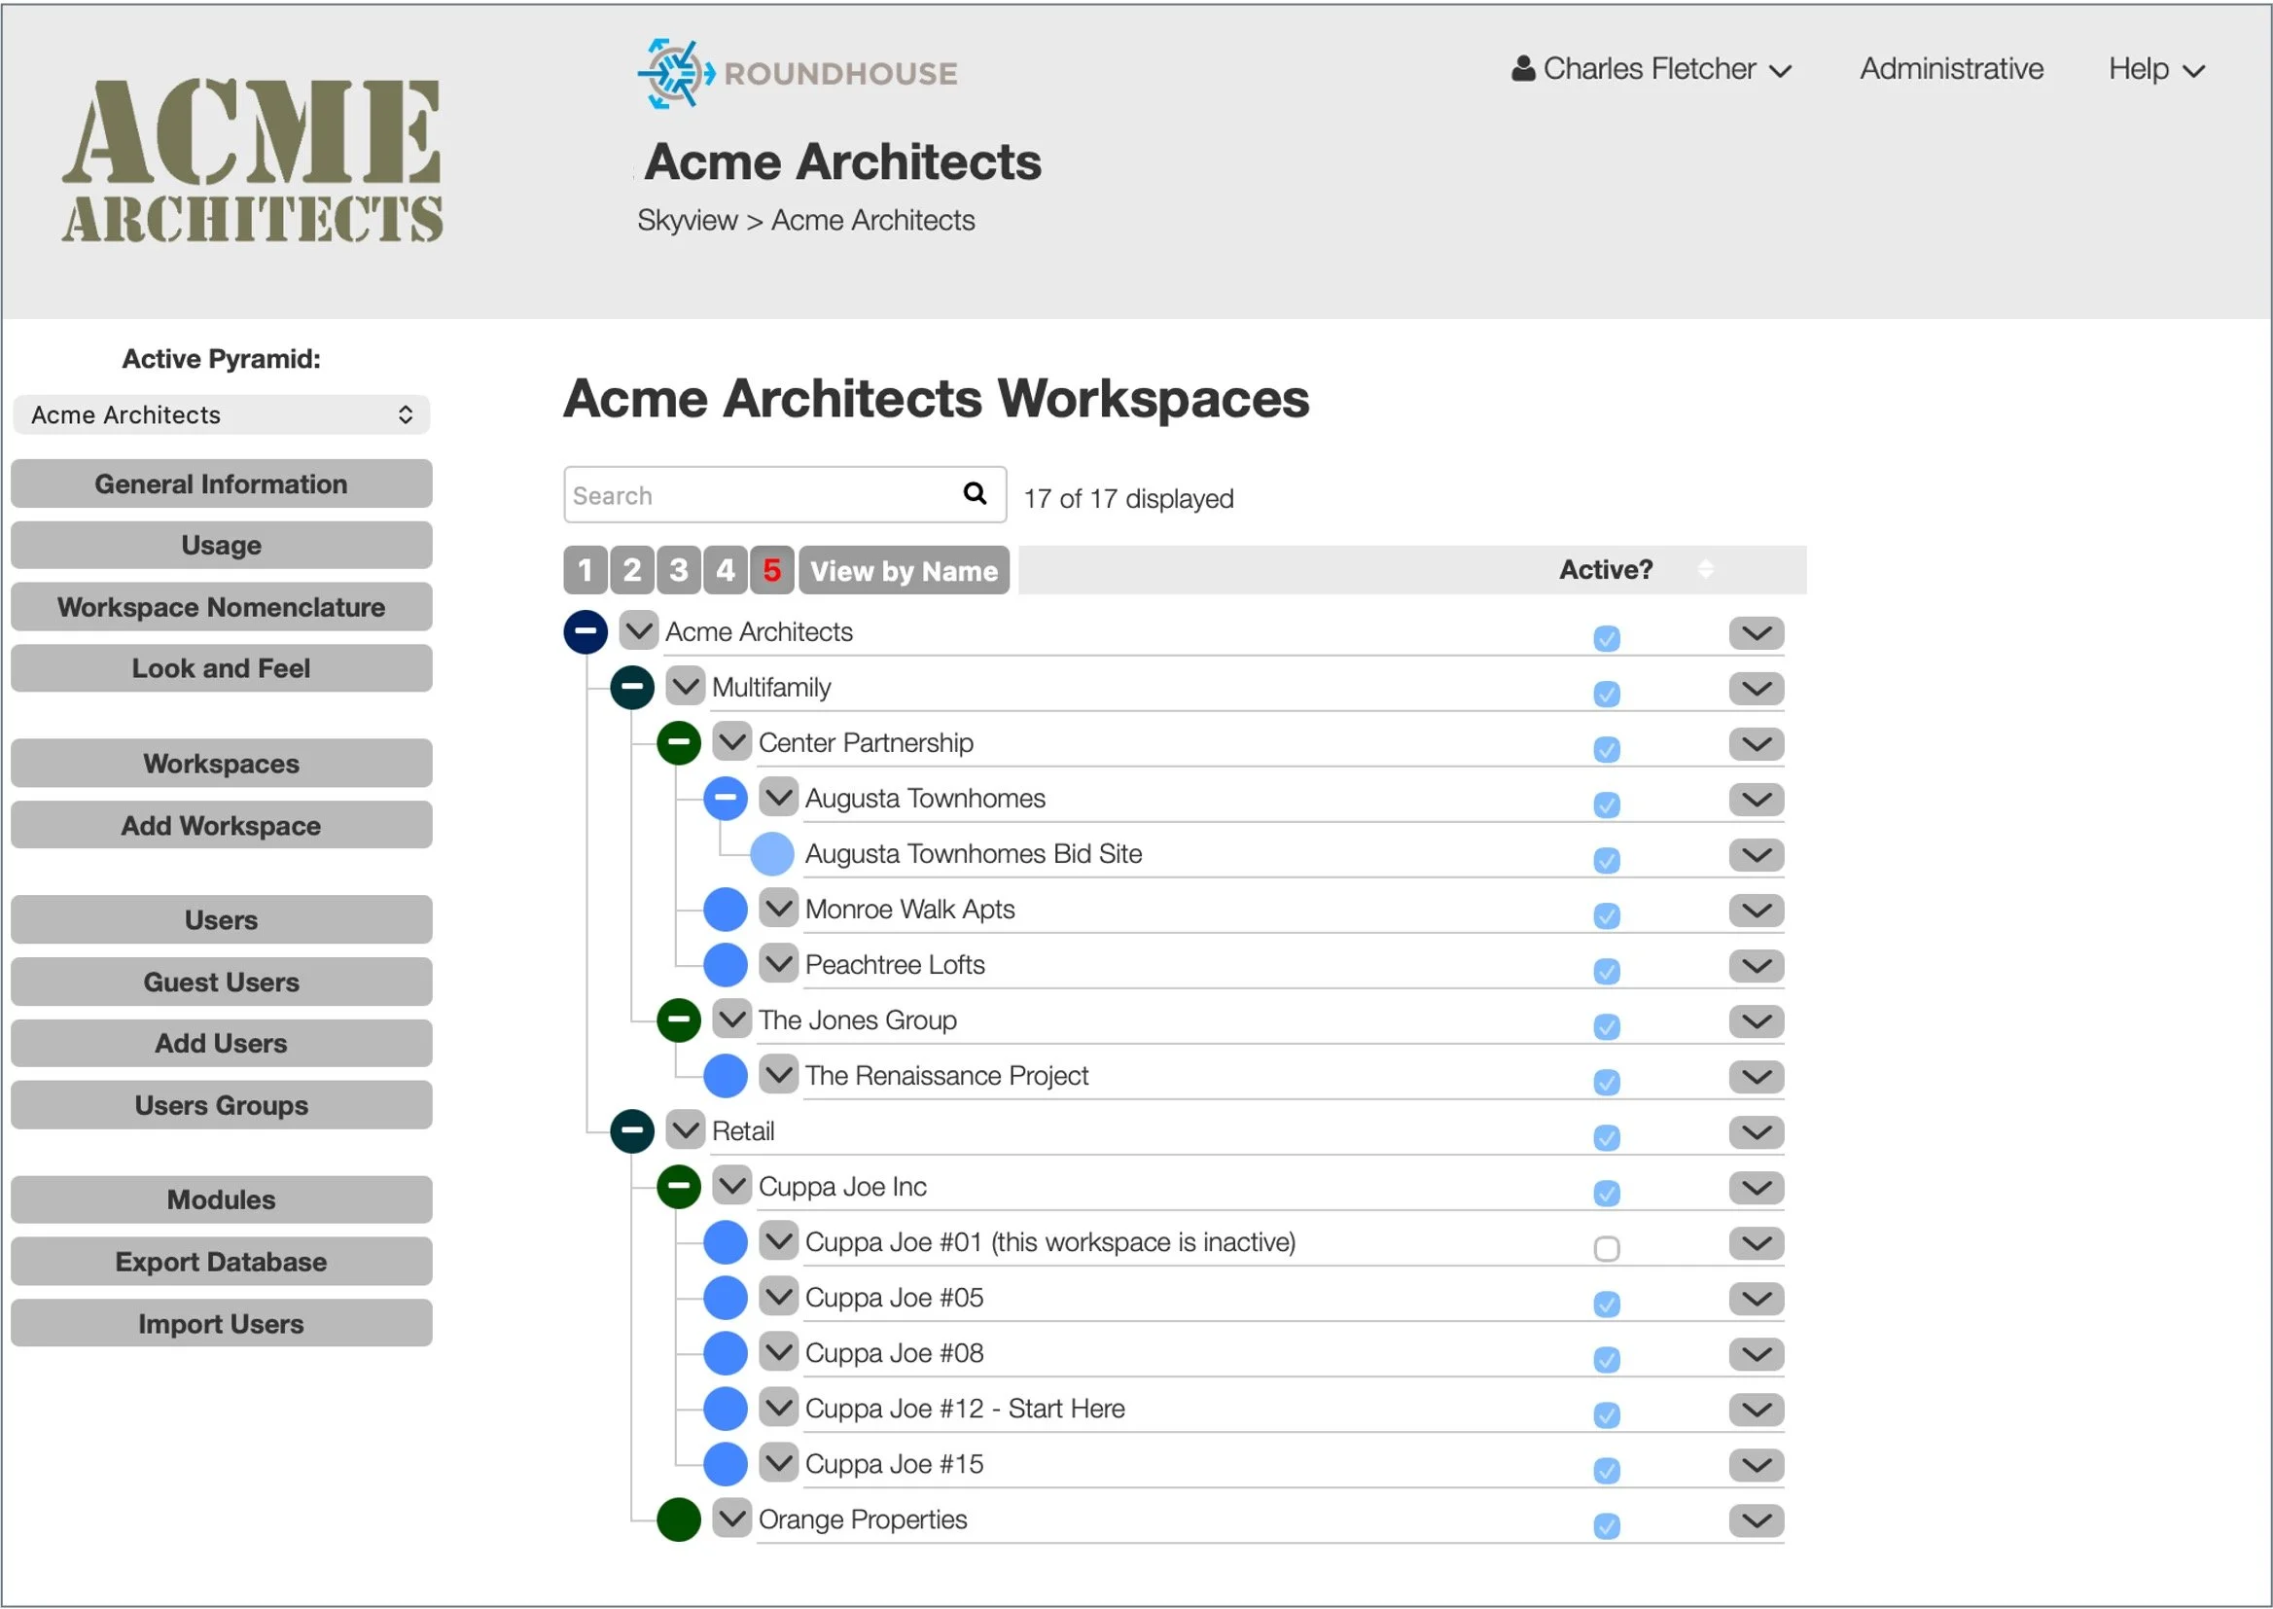Viewport: 2273px width, 1609px height.
Task: Open the Active Pyramid dropdown
Action: point(221,415)
